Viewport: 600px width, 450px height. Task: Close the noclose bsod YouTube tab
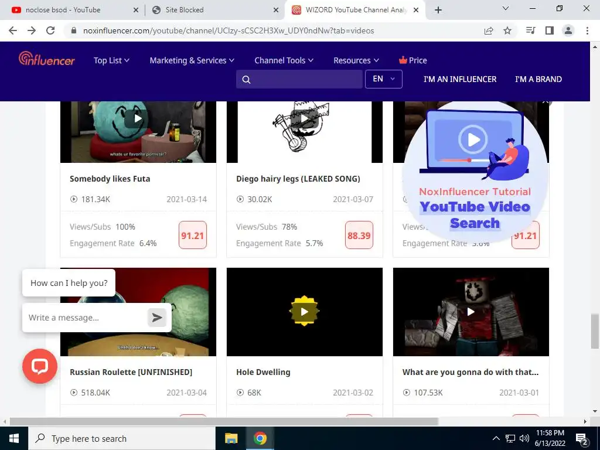136,10
